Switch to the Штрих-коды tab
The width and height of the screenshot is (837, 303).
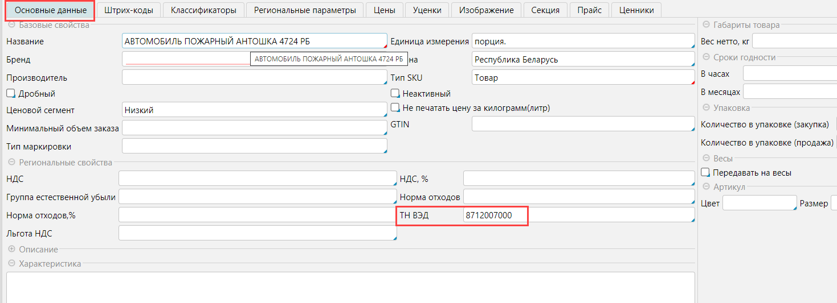(129, 10)
